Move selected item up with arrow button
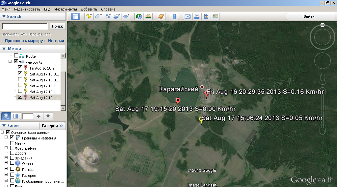Screen dimensions: 337x188 tap(39, 116)
